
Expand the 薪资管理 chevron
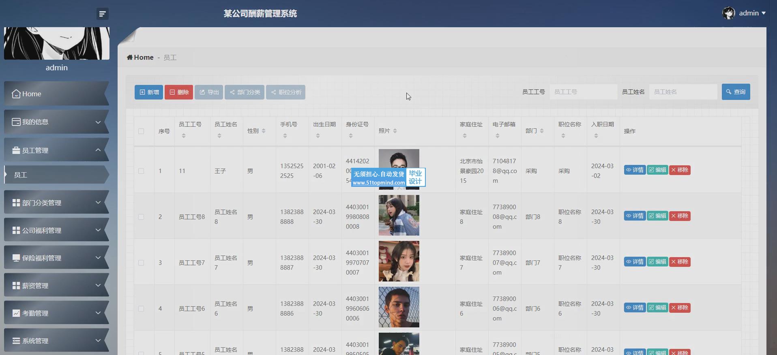98,285
